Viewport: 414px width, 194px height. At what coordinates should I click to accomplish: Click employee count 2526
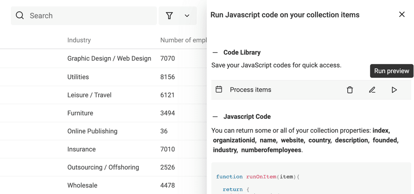click(168, 167)
